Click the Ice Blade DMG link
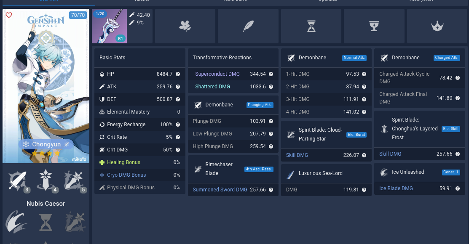 (396, 188)
